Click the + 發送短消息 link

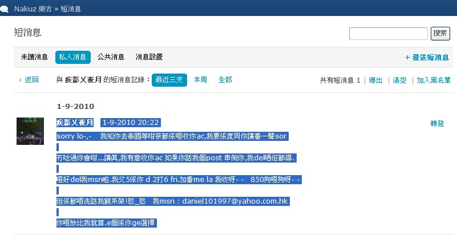[426, 58]
